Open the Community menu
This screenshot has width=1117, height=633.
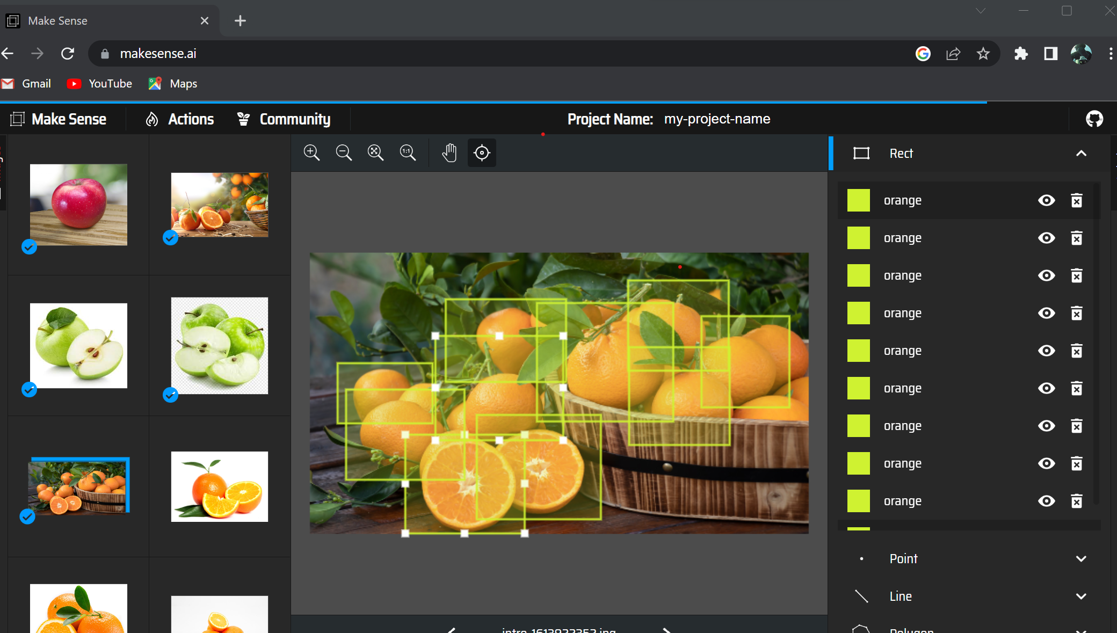[295, 118]
